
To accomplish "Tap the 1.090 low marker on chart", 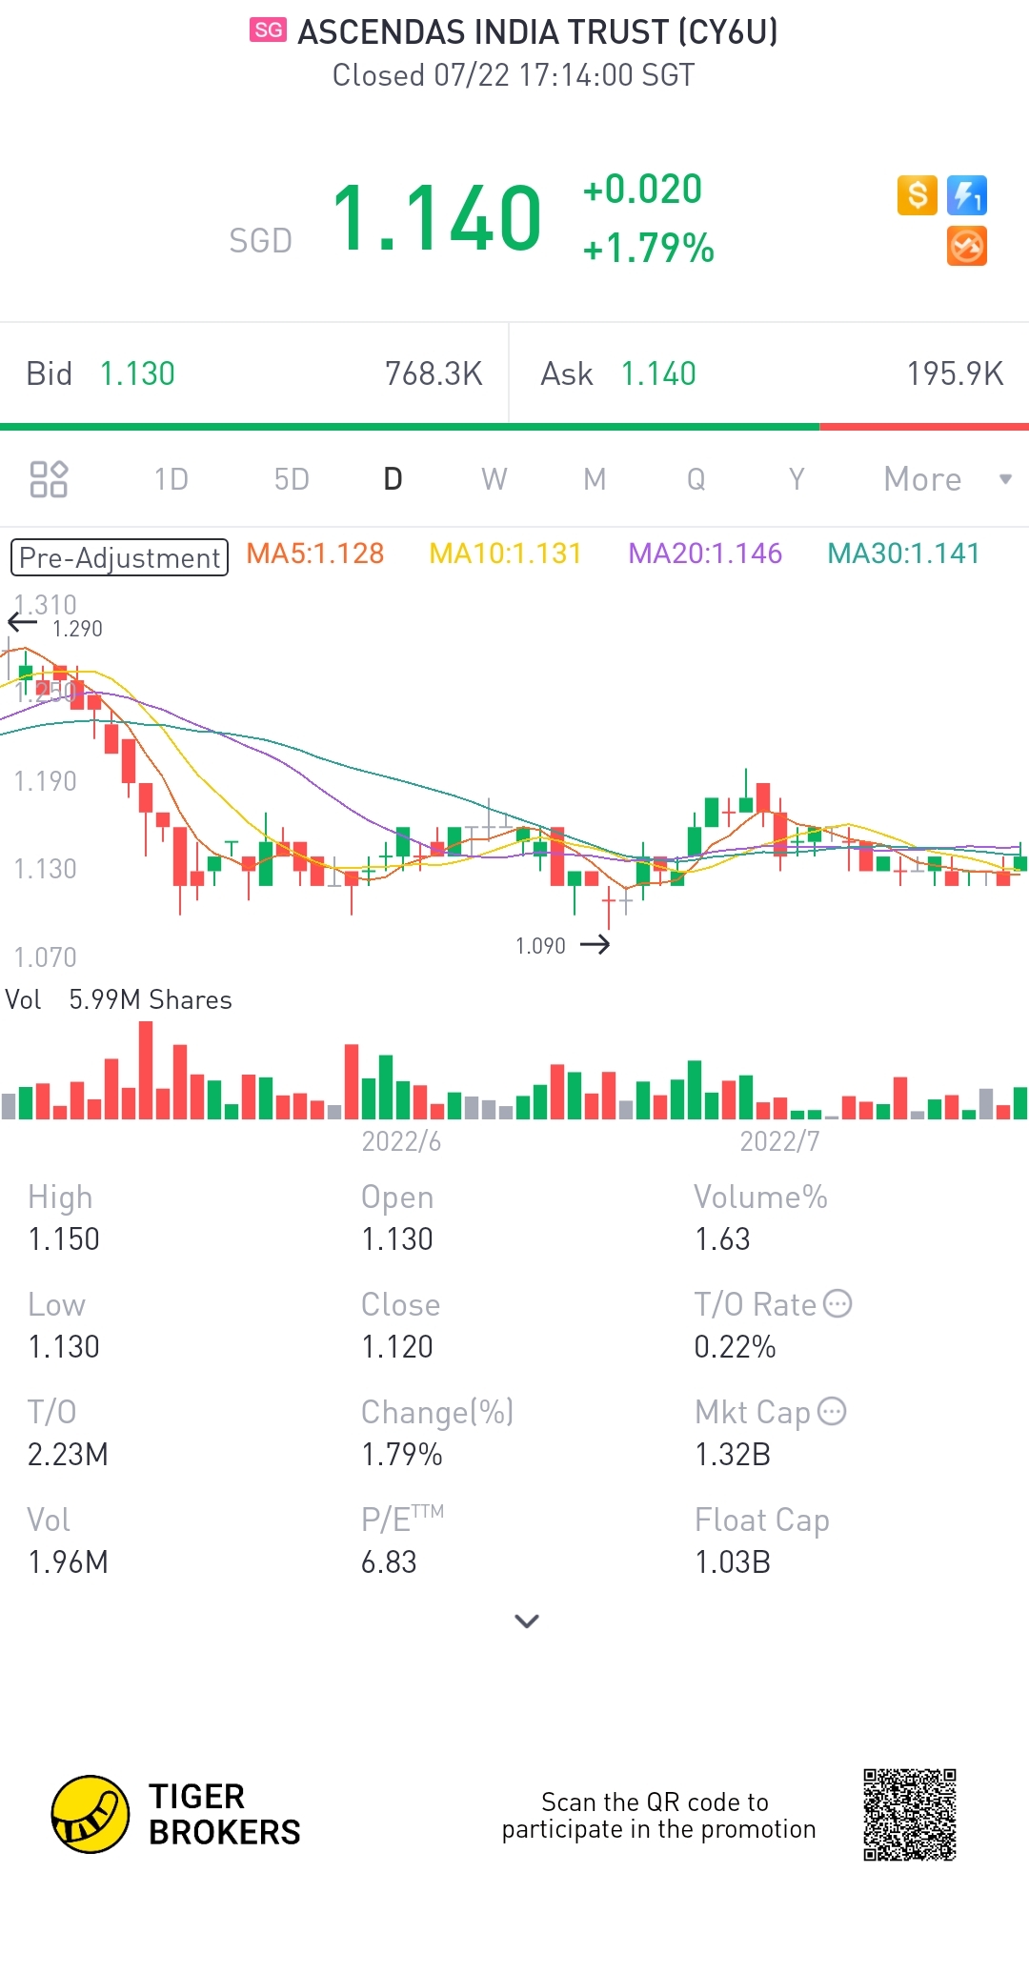I will (x=540, y=946).
